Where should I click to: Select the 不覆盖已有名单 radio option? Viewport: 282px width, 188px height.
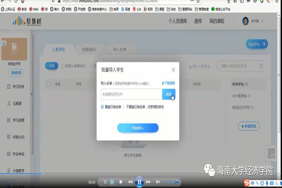tap(123, 107)
